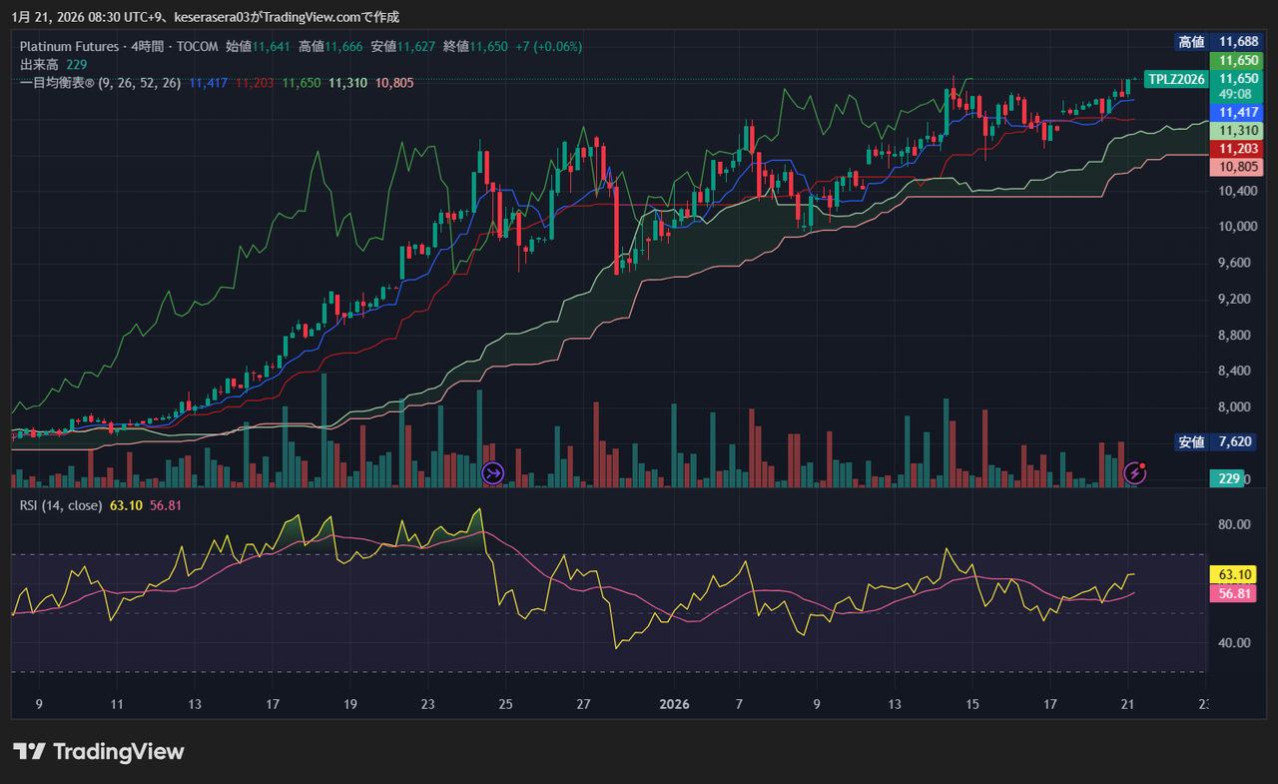Click the 2026 year marker on time axis

coord(675,704)
